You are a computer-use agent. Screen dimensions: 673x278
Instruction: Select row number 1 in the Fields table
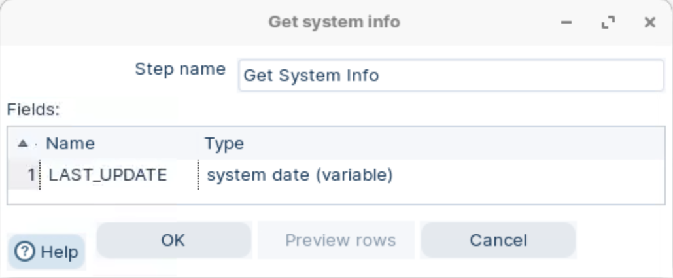coord(30,175)
